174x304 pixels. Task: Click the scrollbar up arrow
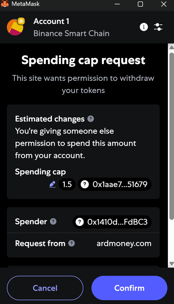click(x=171, y=48)
